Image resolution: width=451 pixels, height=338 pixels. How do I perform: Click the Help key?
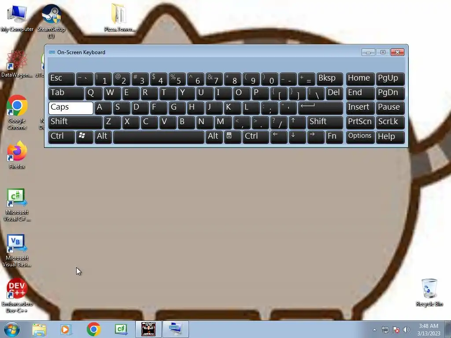[390, 137]
